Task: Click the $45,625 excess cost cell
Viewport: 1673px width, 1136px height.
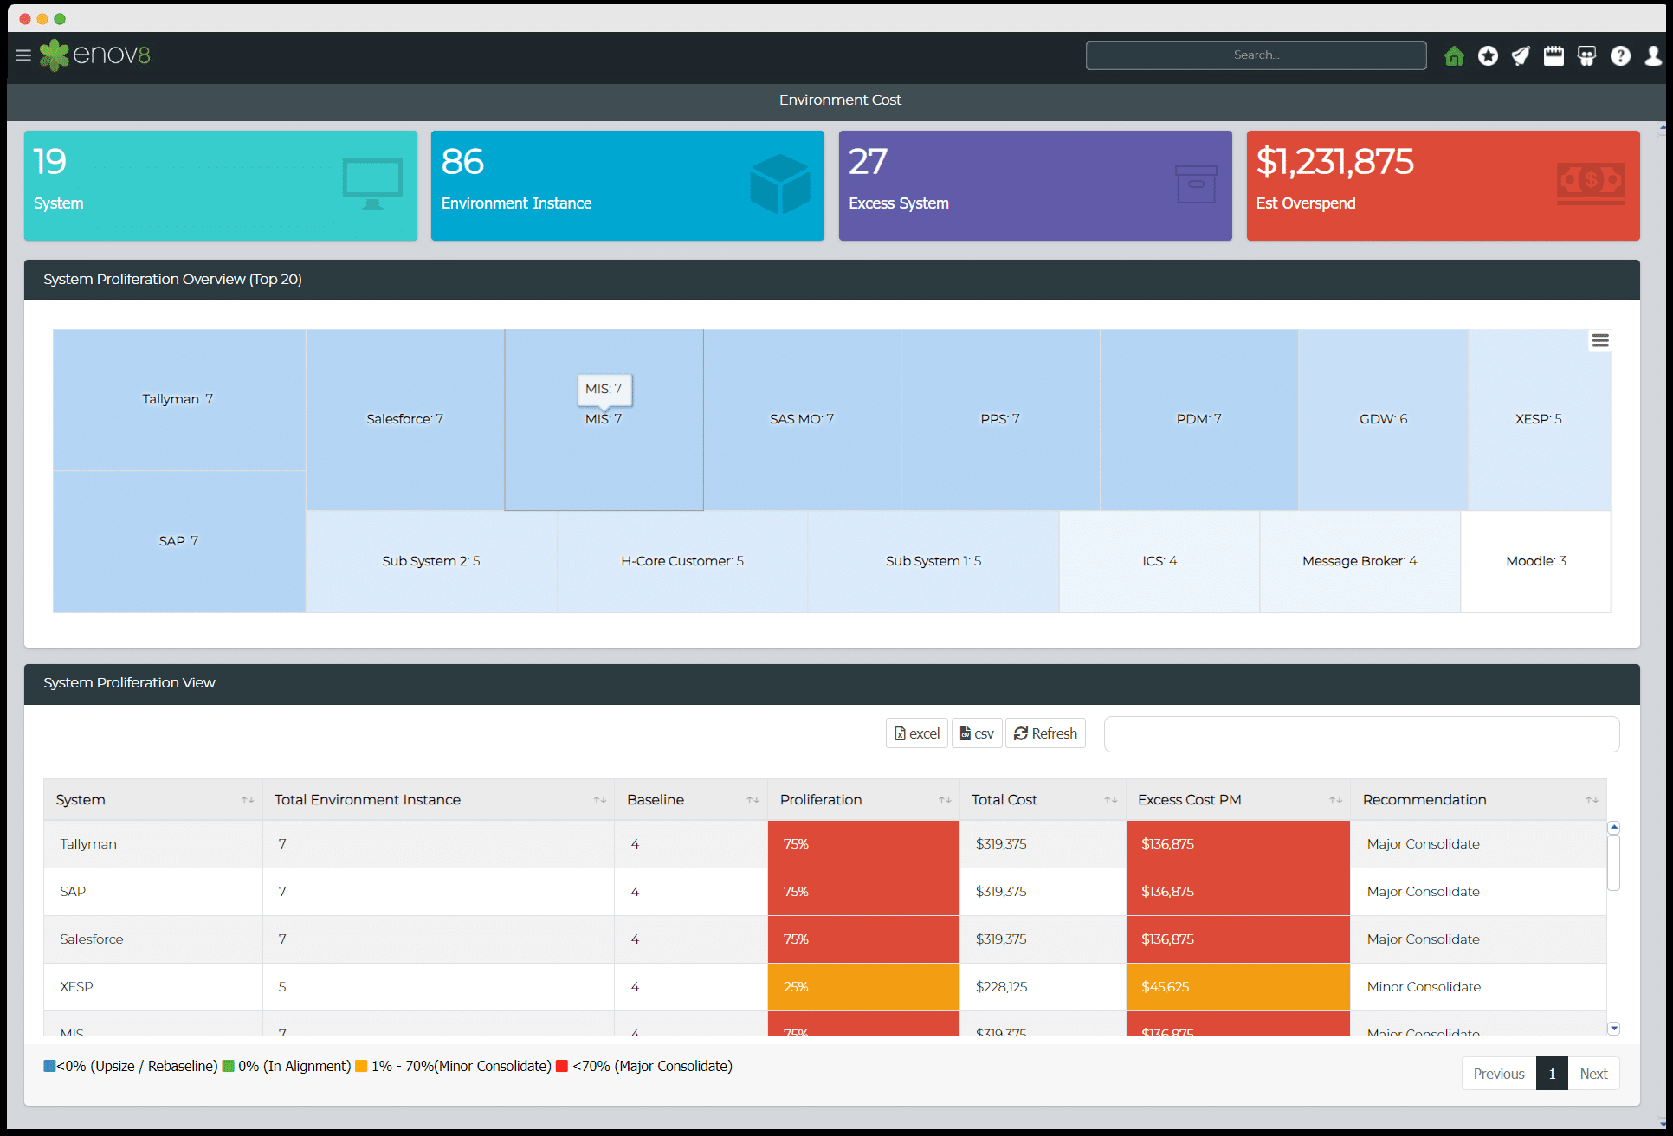Action: (x=1238, y=987)
